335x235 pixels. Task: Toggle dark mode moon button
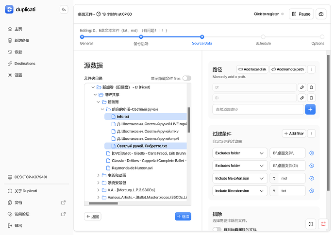click(x=64, y=9)
